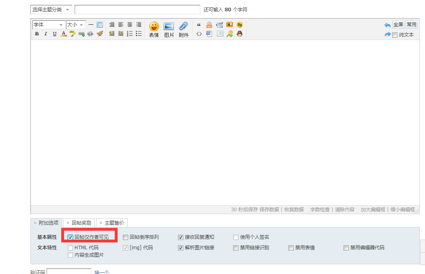This screenshot has height=274, width=425.
Task: Open the 附件 attachment paperclip tool
Action: point(183,30)
